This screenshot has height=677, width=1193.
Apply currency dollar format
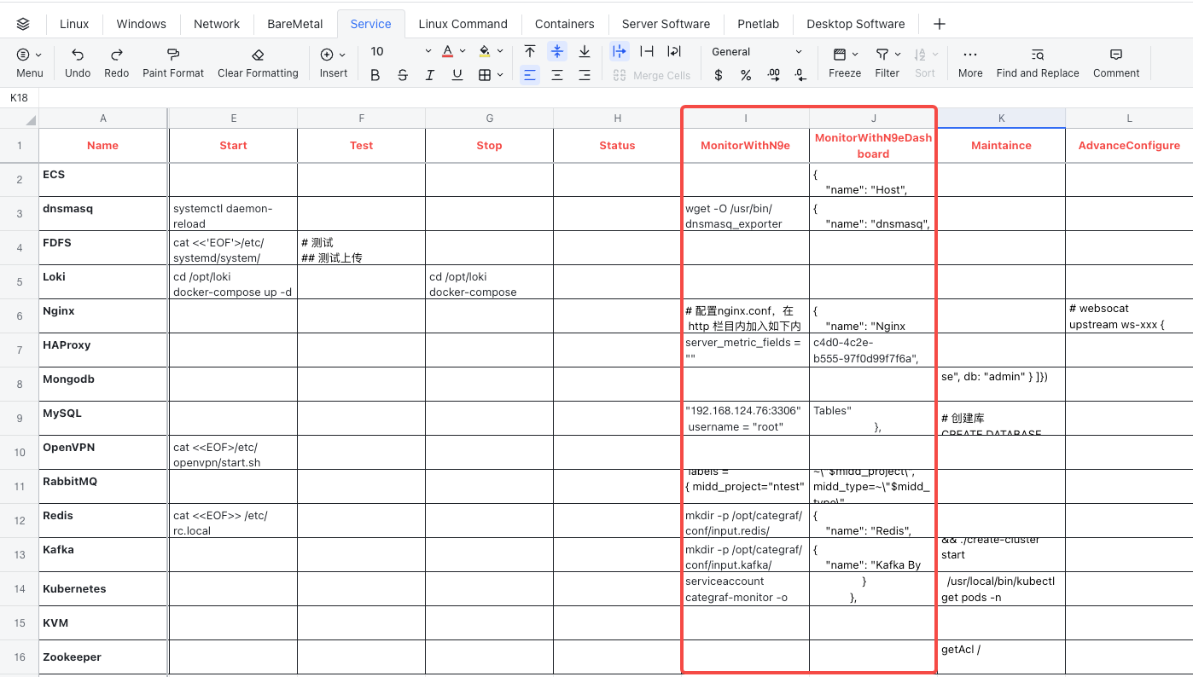click(x=719, y=75)
